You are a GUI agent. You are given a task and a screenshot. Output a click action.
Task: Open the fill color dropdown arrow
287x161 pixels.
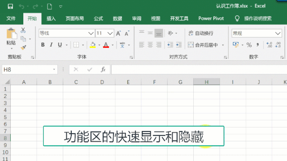tap(100, 45)
